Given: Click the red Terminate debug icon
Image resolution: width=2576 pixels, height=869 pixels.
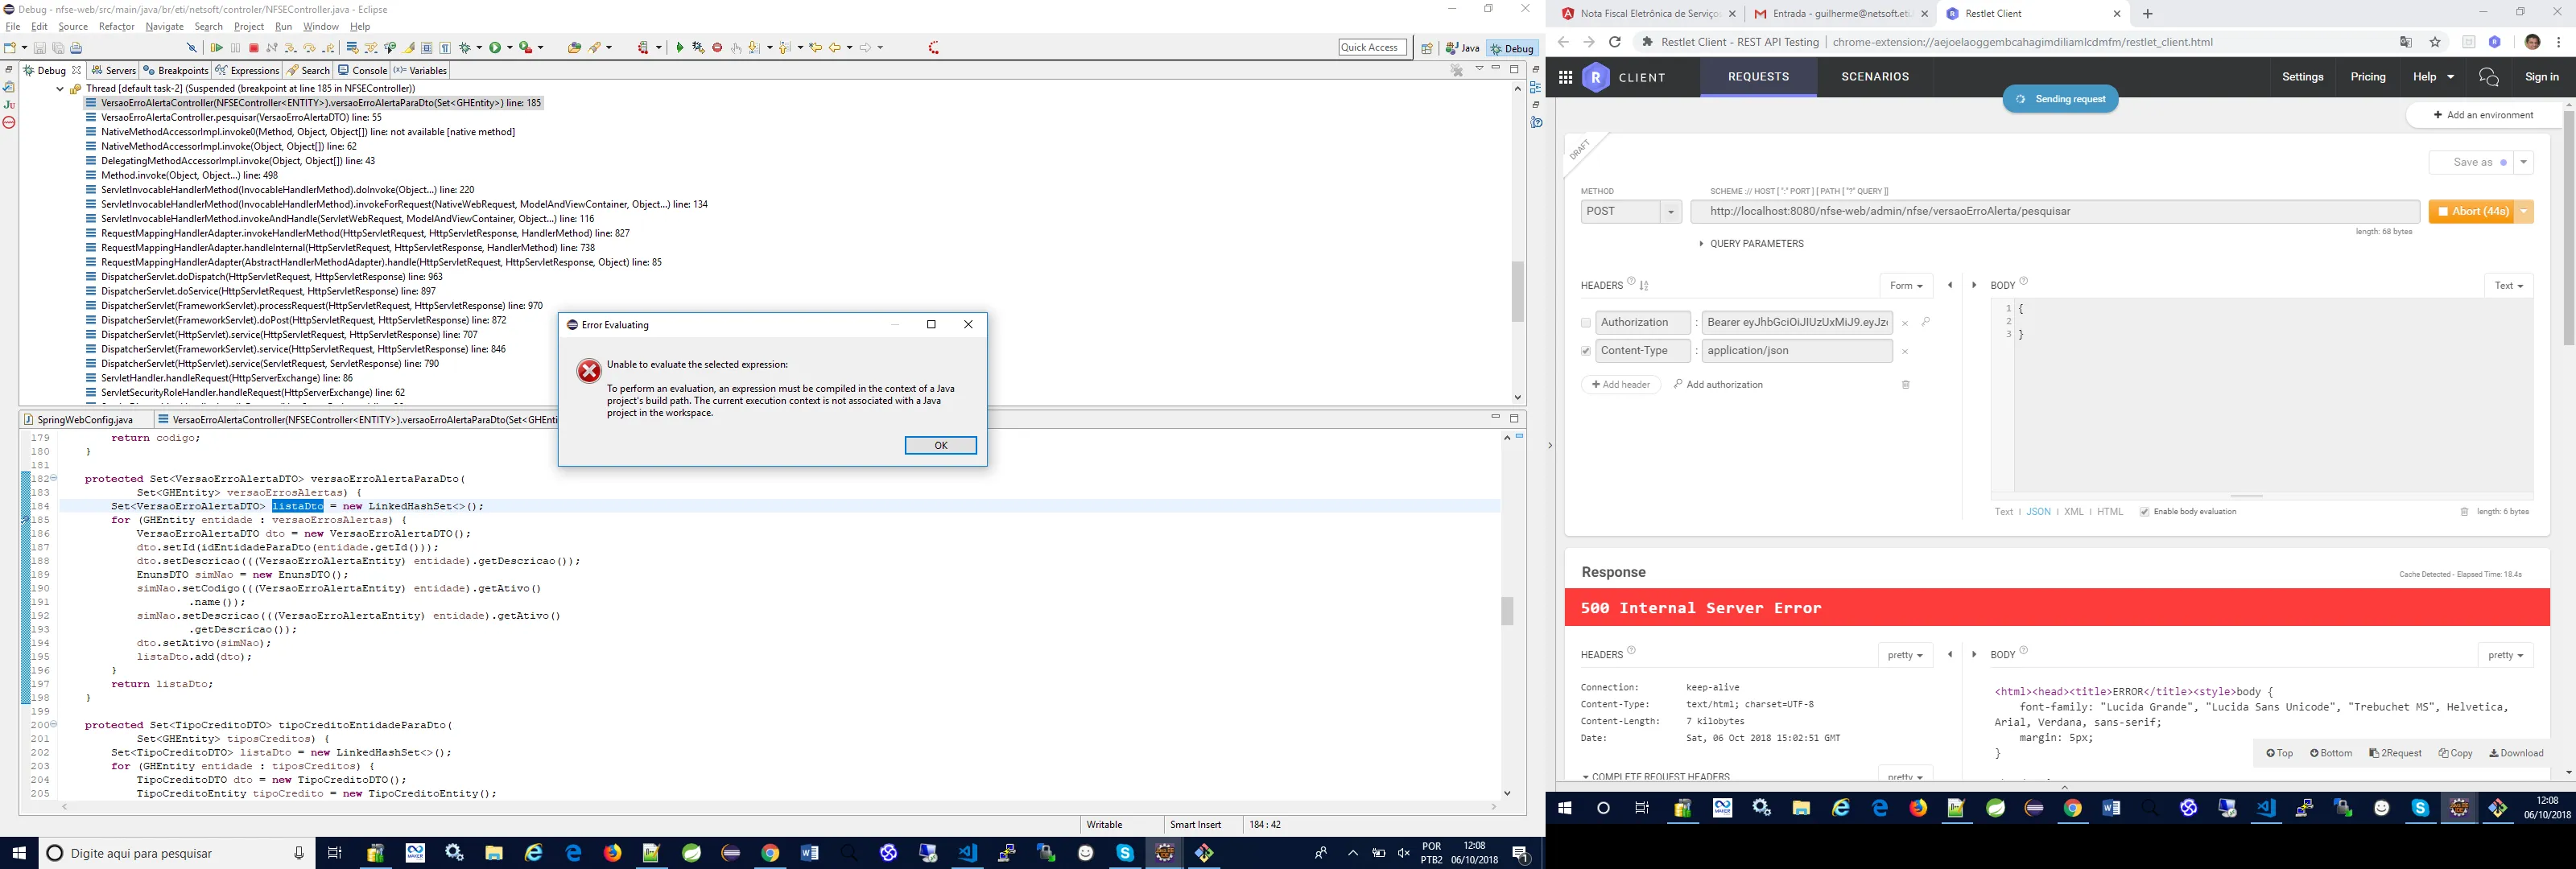Looking at the screenshot, I should point(254,48).
